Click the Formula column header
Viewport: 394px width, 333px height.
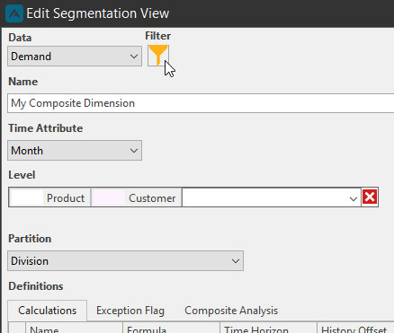[171, 329]
